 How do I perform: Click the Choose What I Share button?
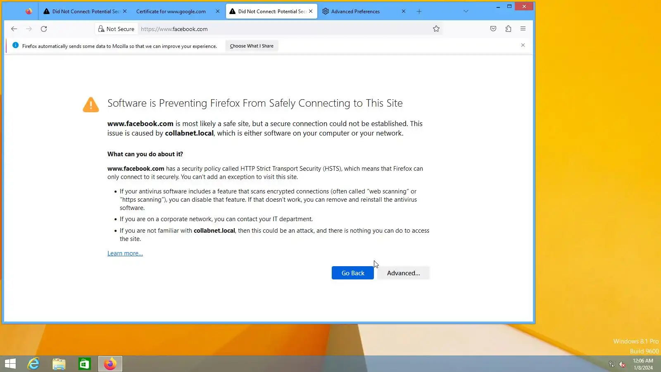252,46
